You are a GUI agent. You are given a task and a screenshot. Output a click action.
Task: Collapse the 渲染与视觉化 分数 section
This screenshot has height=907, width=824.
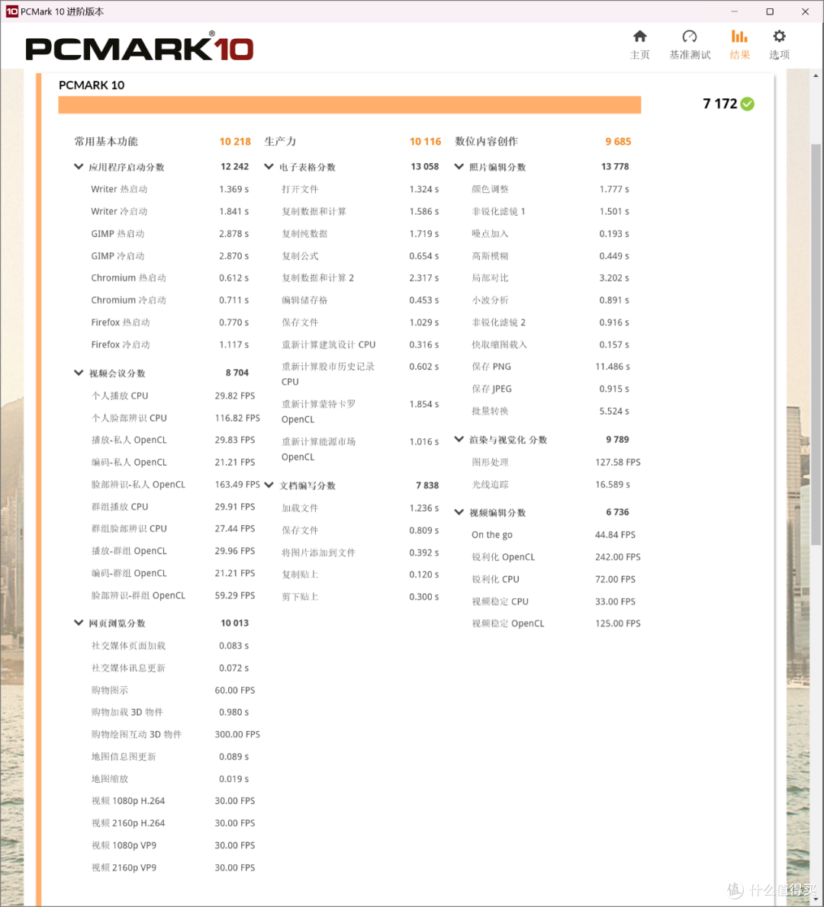(x=459, y=439)
